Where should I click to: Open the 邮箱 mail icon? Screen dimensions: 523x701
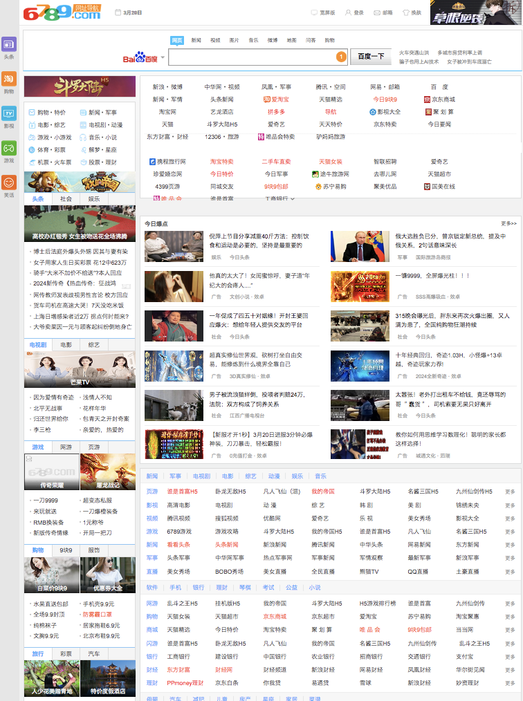tap(377, 12)
